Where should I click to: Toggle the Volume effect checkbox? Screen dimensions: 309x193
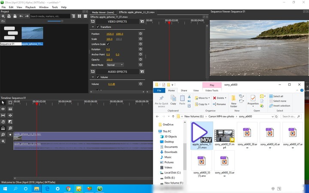point(98,77)
